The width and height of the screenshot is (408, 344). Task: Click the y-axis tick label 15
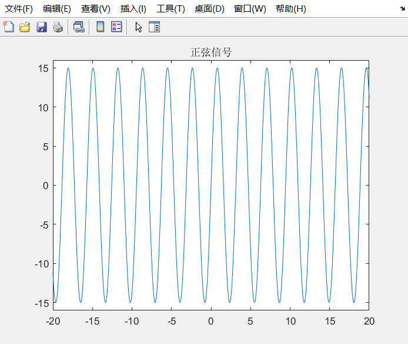coord(43,68)
